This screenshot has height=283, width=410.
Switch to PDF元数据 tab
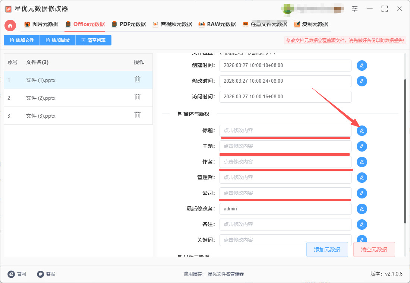pyautogui.click(x=129, y=24)
